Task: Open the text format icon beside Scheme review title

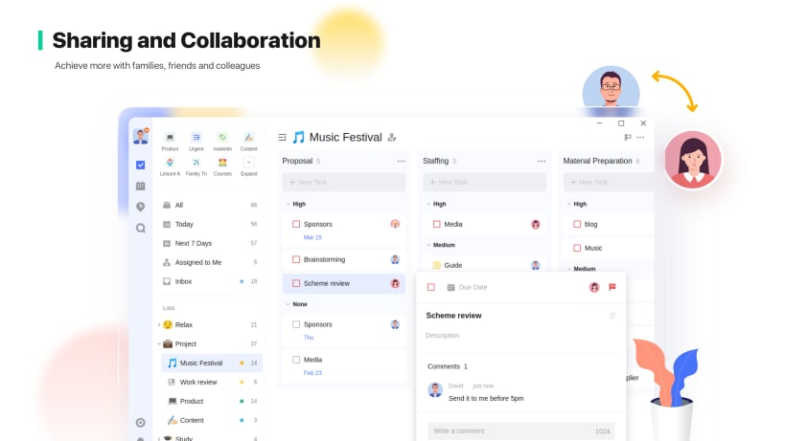Action: [612, 316]
